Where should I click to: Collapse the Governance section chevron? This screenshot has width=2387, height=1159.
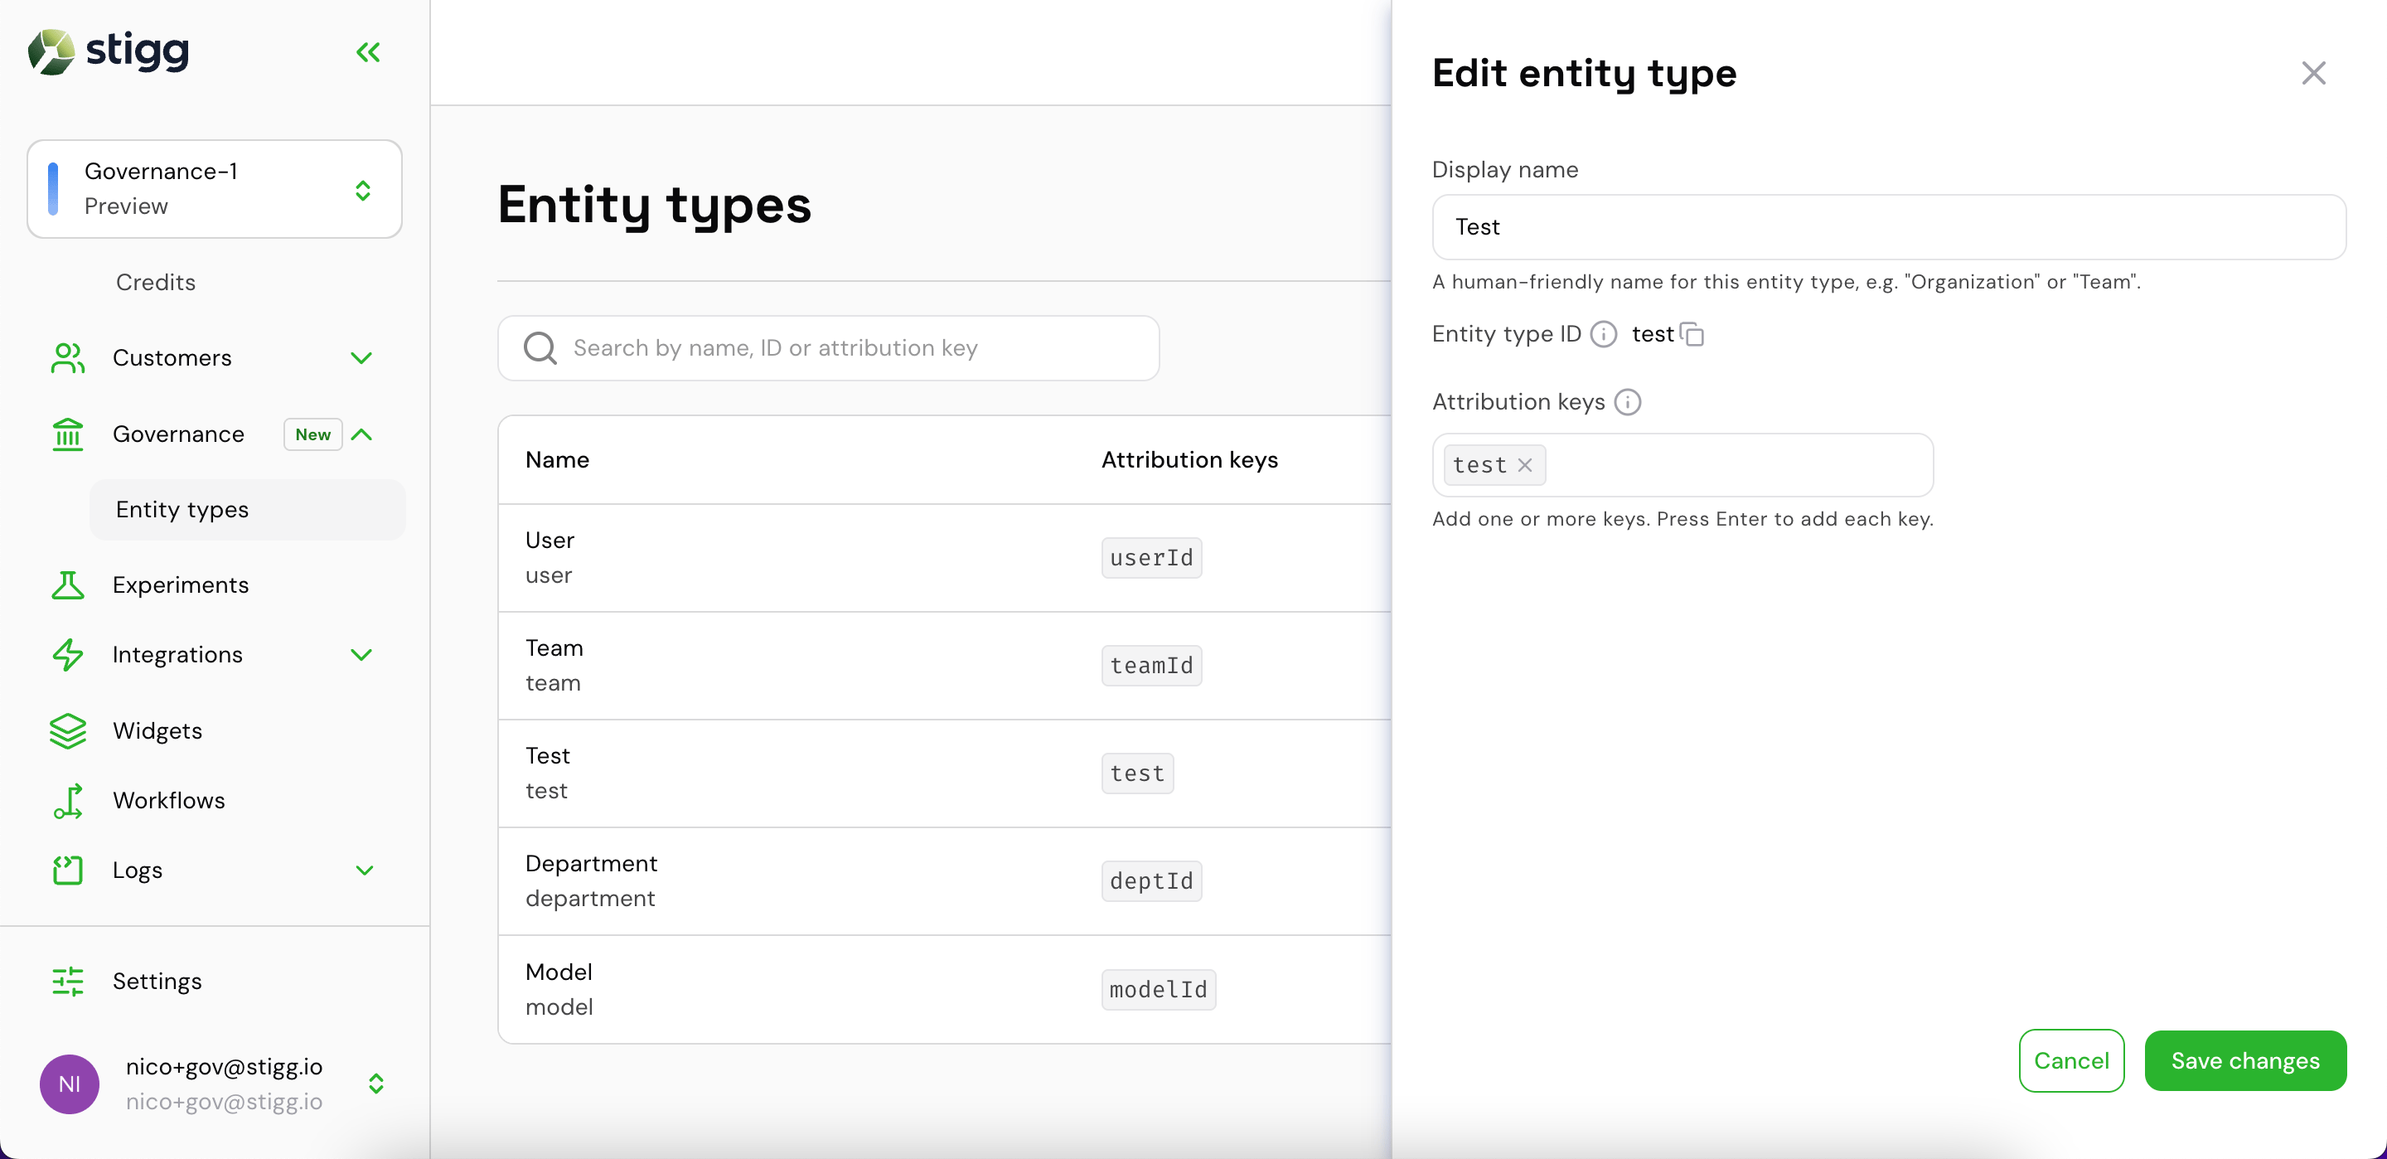pyautogui.click(x=362, y=434)
